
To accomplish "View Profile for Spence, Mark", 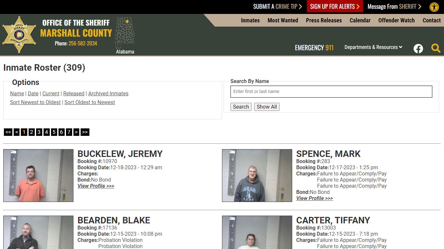I will tap(315, 198).
